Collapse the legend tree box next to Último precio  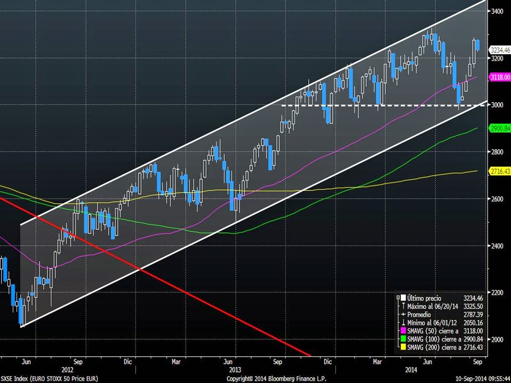coord(398,297)
